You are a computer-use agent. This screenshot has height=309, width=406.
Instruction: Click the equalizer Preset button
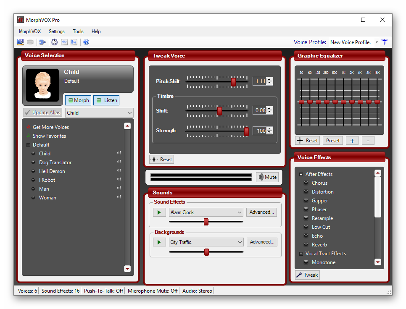pos(332,141)
